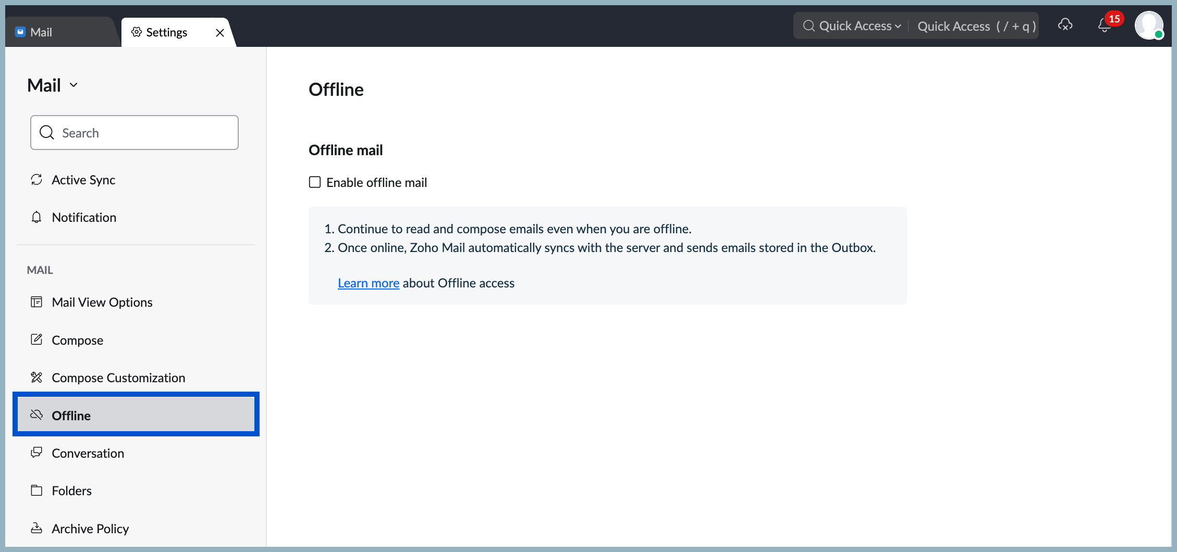Open the Folders settings icon
This screenshot has height=552, width=1177.
click(36, 490)
